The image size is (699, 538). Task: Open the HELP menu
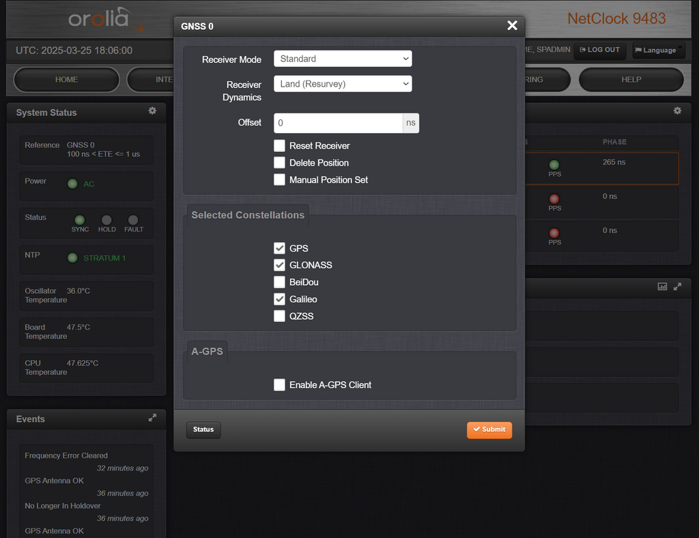click(x=631, y=79)
